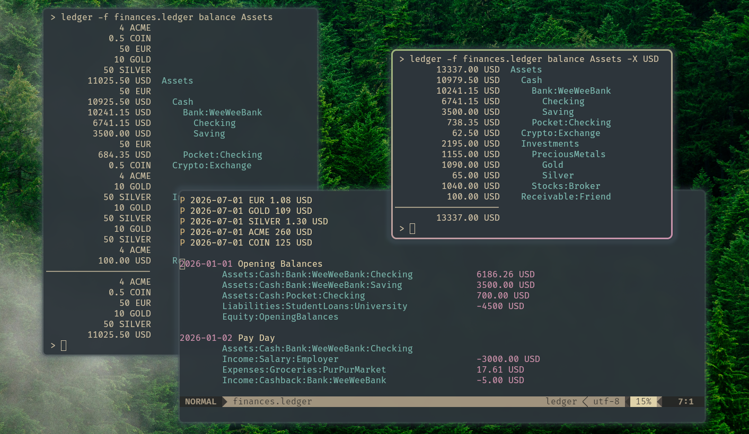Click Bank:WeeWeeBank in the left terminal

click(223, 112)
